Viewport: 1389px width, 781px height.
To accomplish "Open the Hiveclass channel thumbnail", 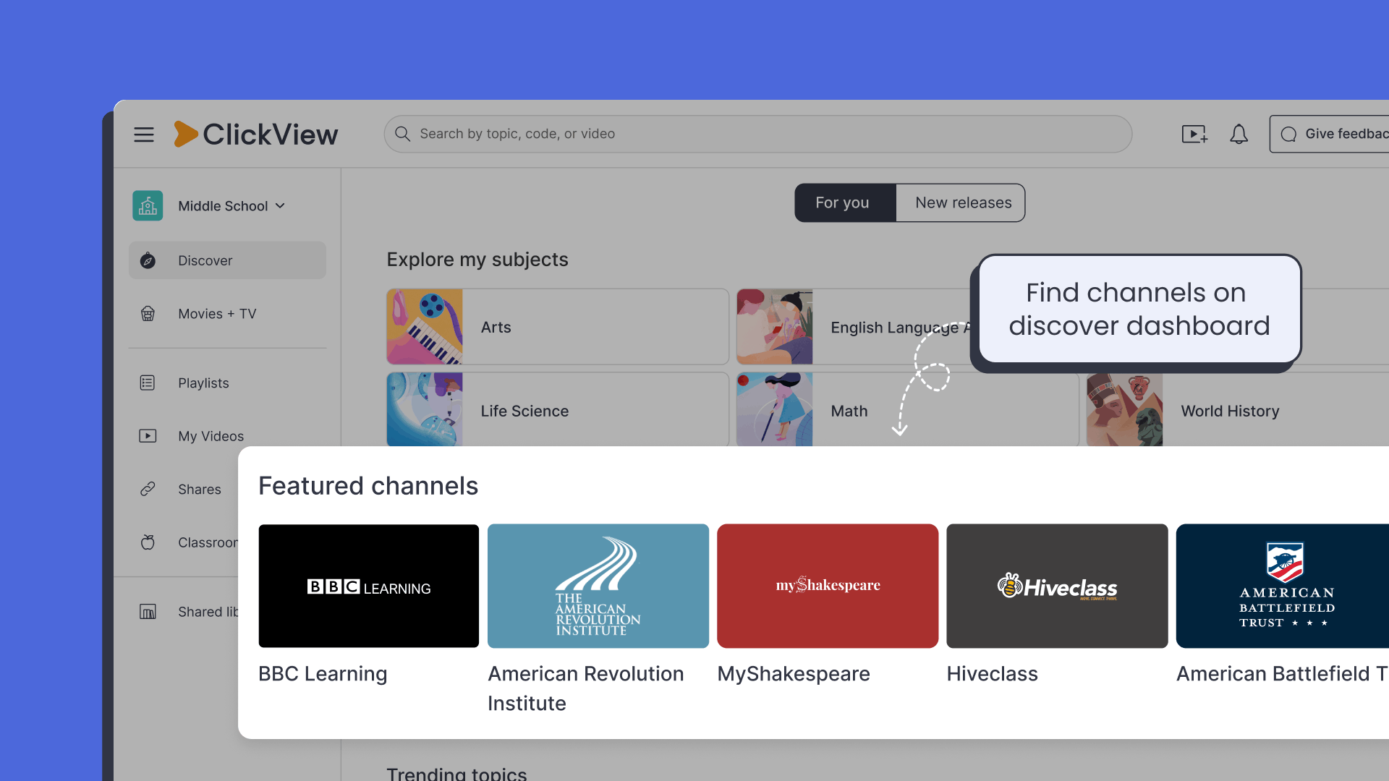I will tap(1057, 586).
